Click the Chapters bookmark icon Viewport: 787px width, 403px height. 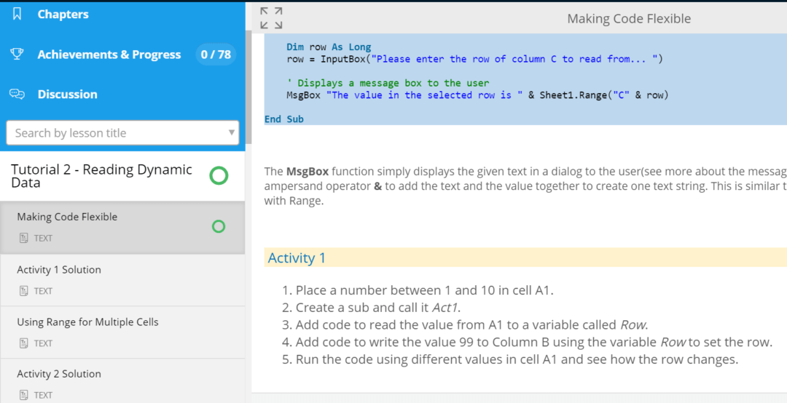pos(17,15)
